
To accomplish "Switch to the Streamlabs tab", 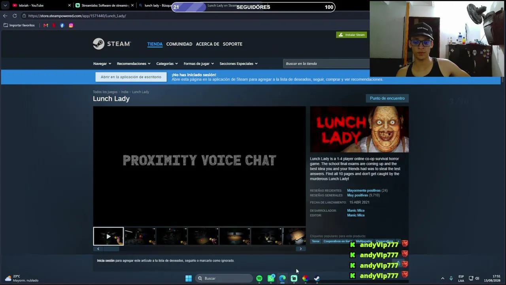I will point(105,6).
